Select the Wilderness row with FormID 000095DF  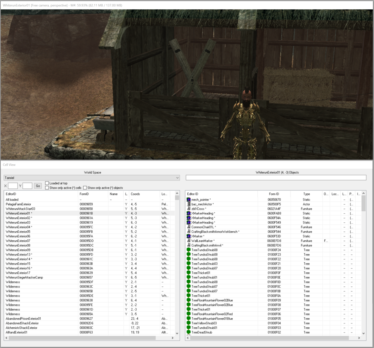(x=89, y=282)
